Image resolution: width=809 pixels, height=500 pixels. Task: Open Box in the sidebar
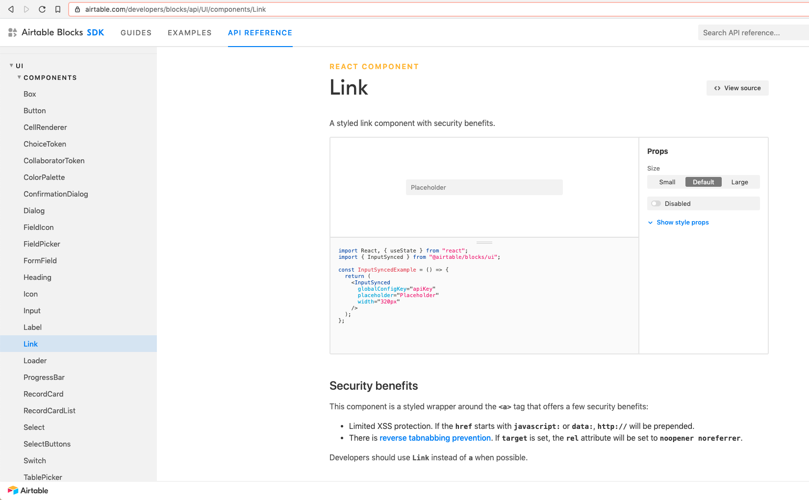pos(30,94)
